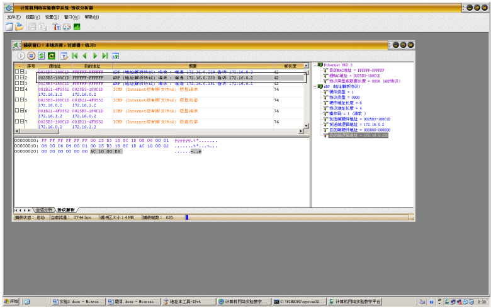
Task: Click the new document toolbar icon
Action: [x=9, y=27]
